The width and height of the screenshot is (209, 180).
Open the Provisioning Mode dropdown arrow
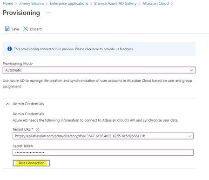(x=191, y=70)
